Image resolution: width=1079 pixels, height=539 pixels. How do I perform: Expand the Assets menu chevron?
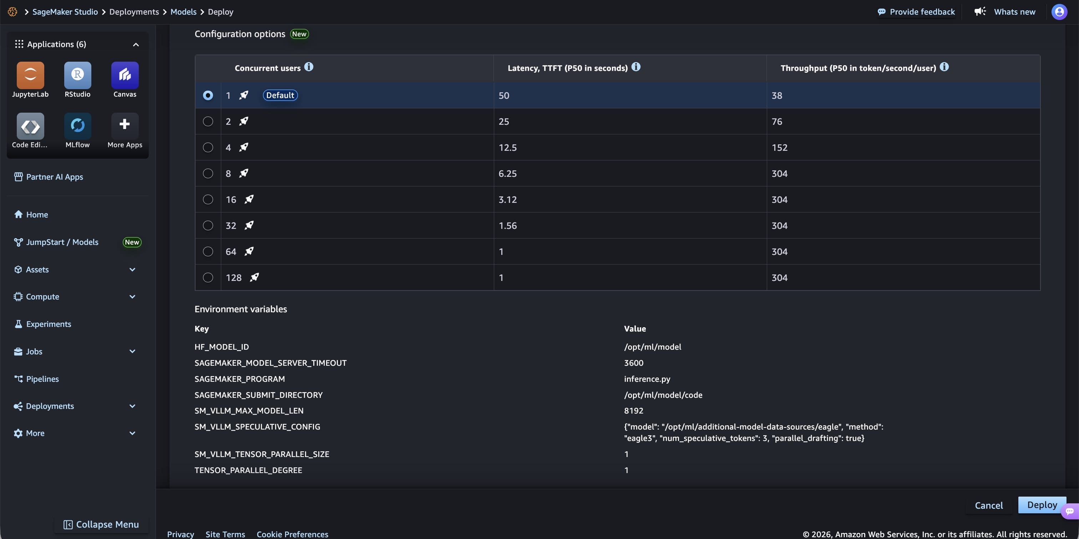click(132, 269)
